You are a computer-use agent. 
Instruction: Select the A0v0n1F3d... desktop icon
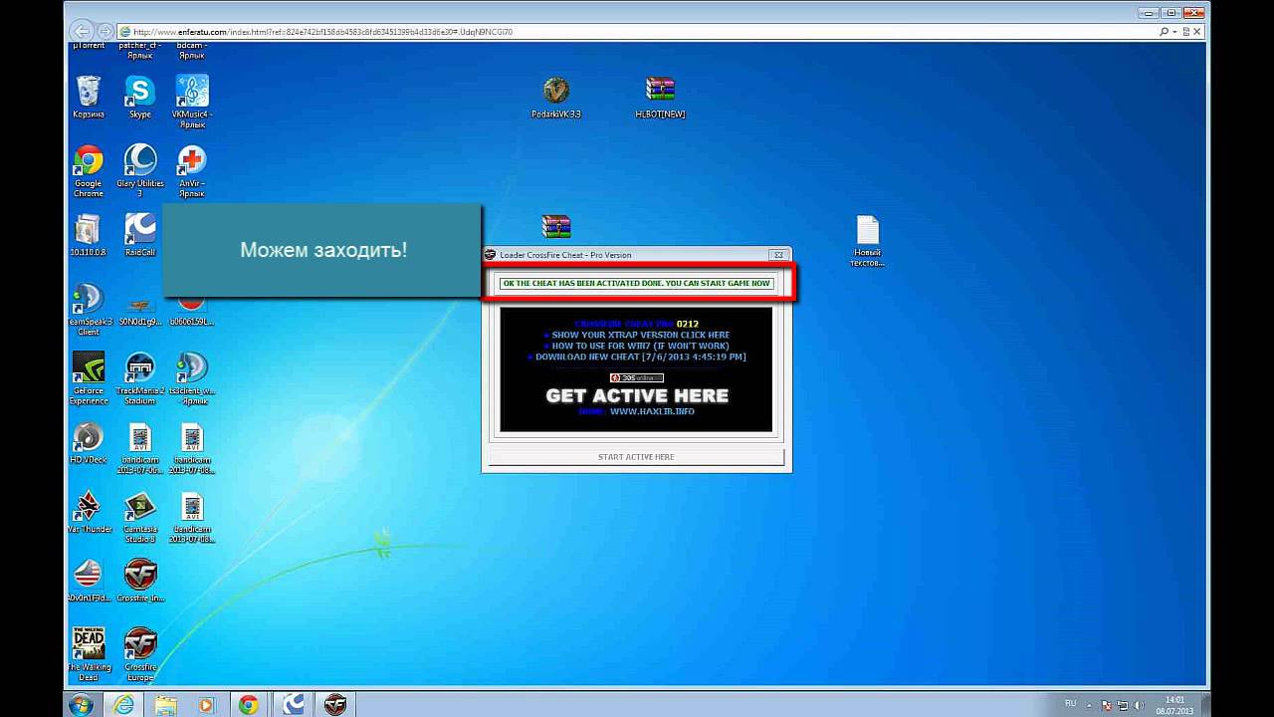(x=89, y=581)
